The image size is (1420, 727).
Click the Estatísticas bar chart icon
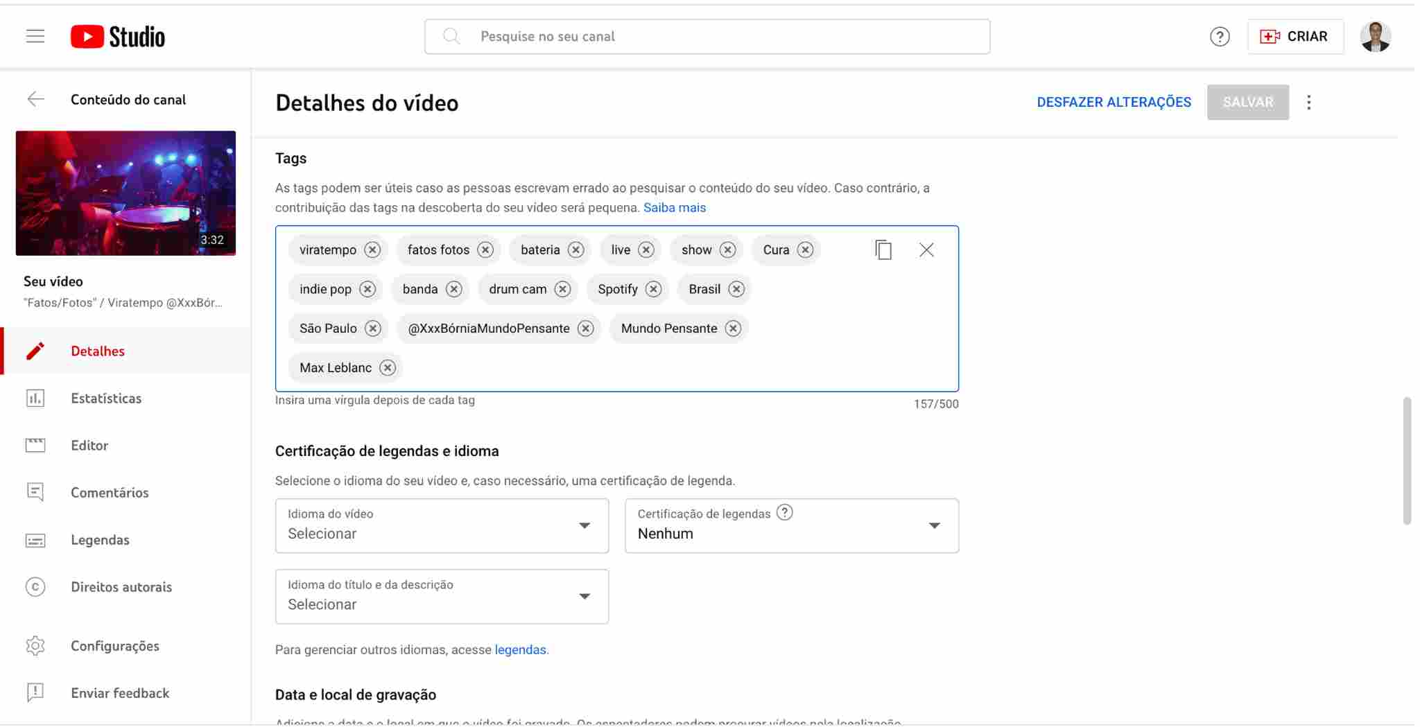pyautogui.click(x=35, y=398)
